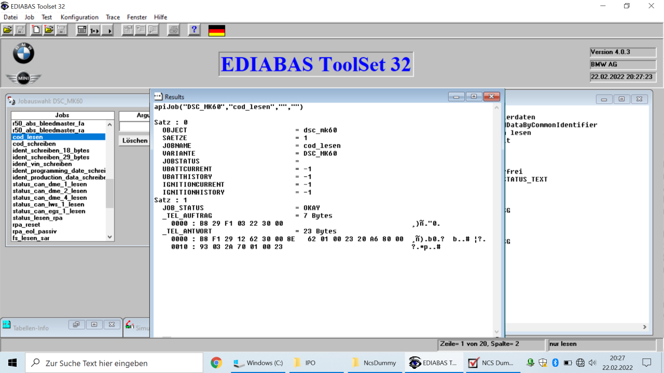
Task: Open Google Chrome from the taskbar
Action: click(x=216, y=363)
